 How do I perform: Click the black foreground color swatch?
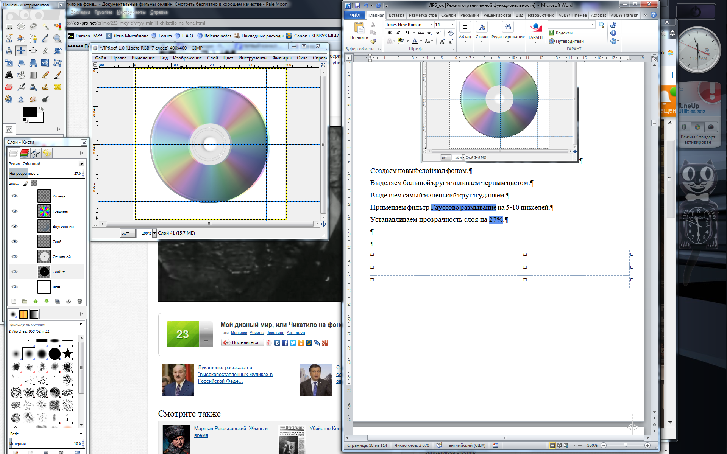tap(30, 112)
